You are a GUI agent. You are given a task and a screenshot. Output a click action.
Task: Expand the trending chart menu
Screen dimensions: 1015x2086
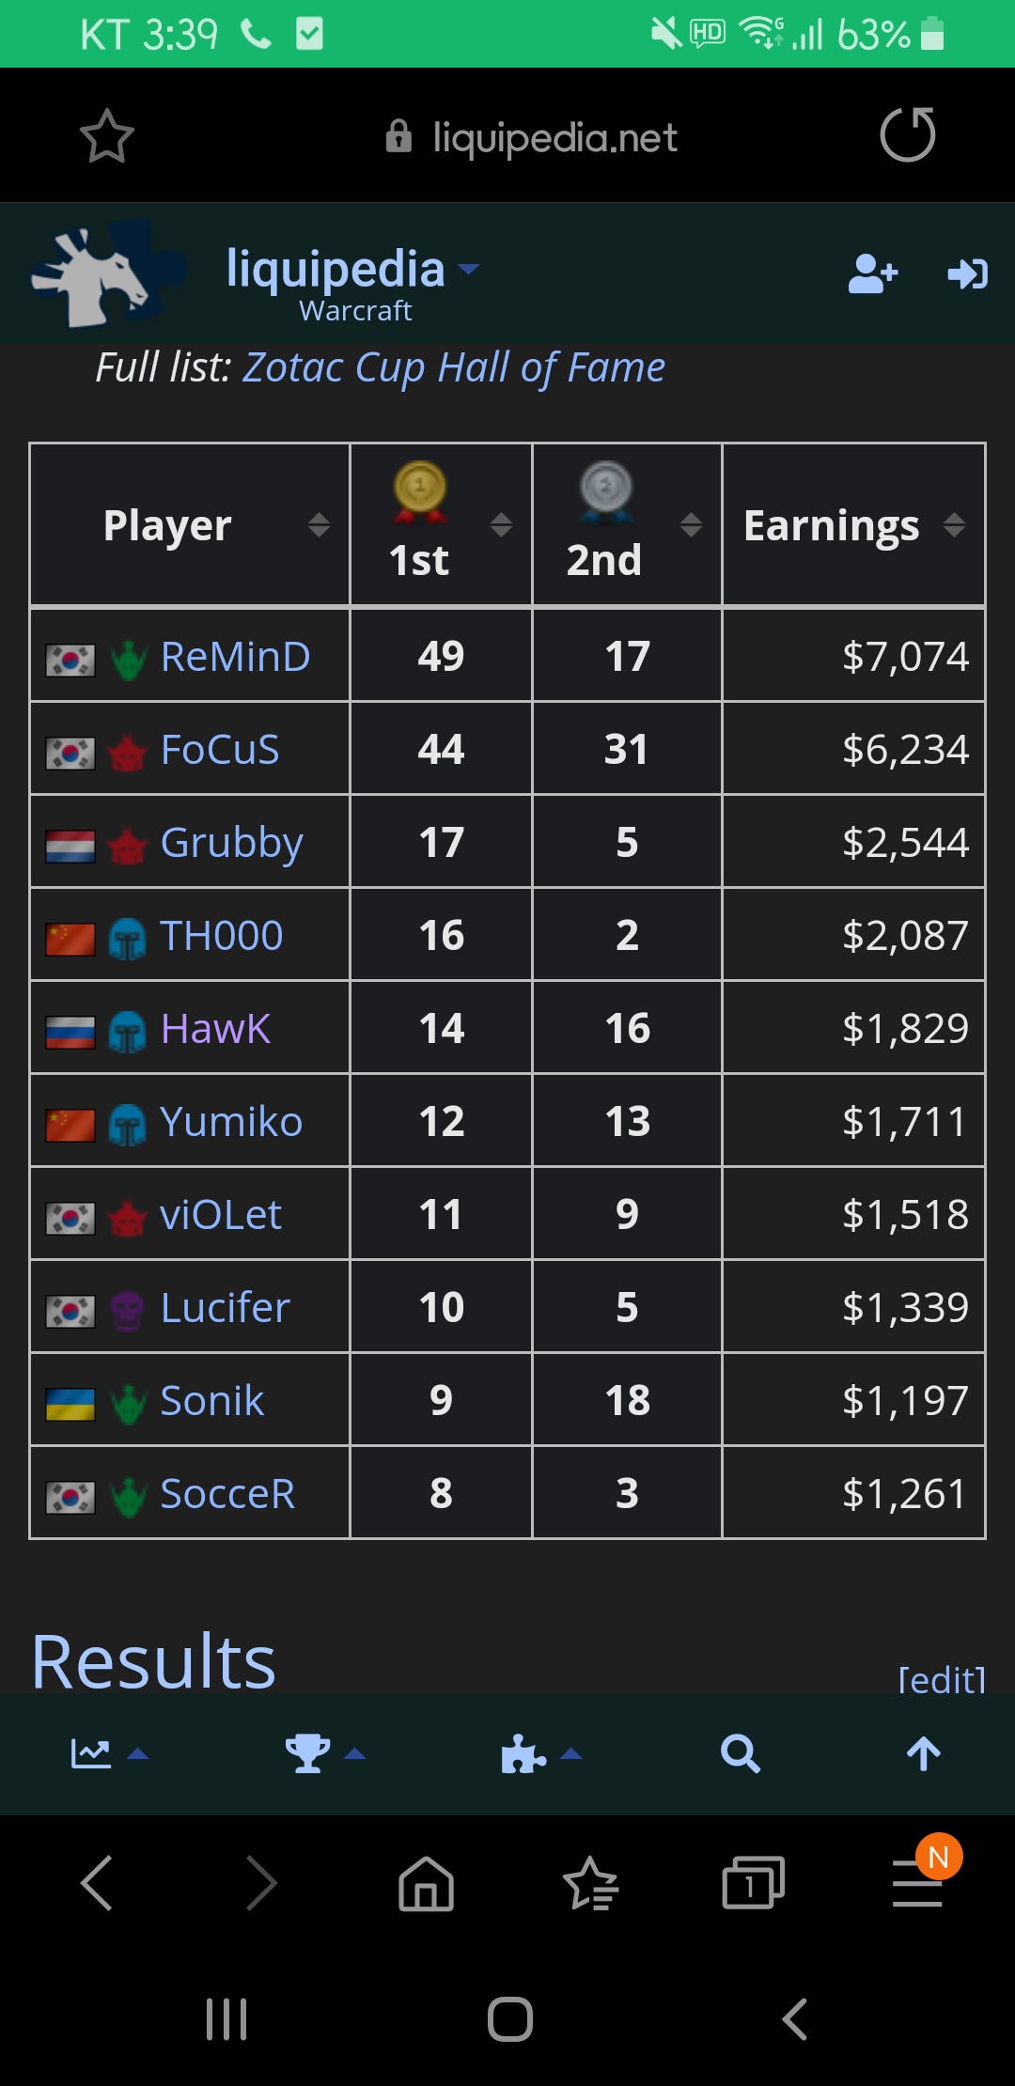point(110,1753)
